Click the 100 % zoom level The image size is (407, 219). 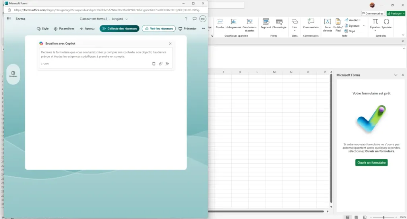[403, 217]
